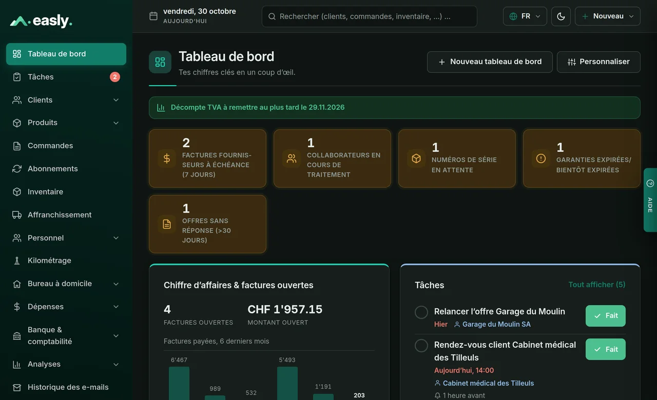
Task: Click the calendar icon beside the date
Action: [153, 16]
